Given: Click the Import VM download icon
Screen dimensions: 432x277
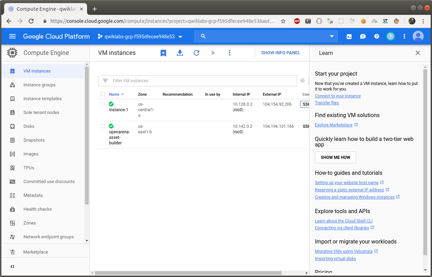Looking at the screenshot, I should click(180, 53).
